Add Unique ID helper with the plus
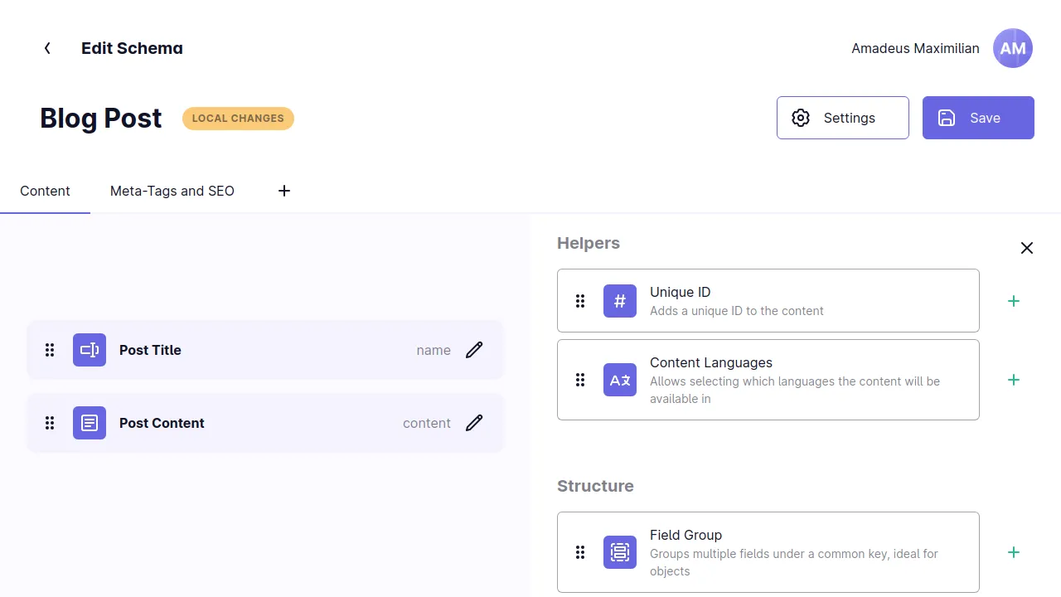 click(x=1014, y=301)
